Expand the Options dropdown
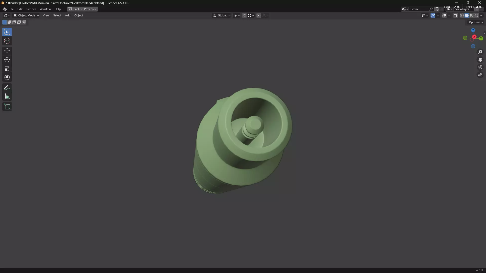This screenshot has height=273, width=486. (x=476, y=22)
